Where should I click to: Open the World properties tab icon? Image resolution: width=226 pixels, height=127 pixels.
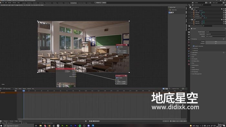[189, 42]
